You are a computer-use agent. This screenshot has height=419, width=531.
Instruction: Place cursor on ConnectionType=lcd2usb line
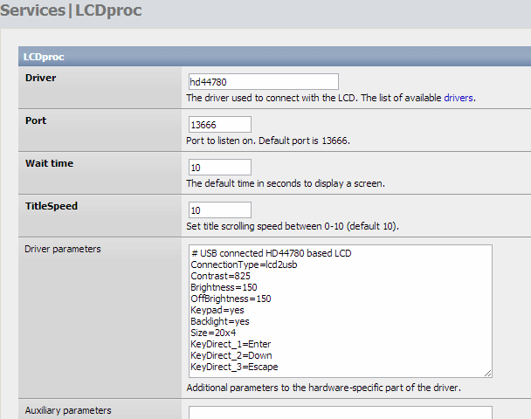tap(244, 264)
